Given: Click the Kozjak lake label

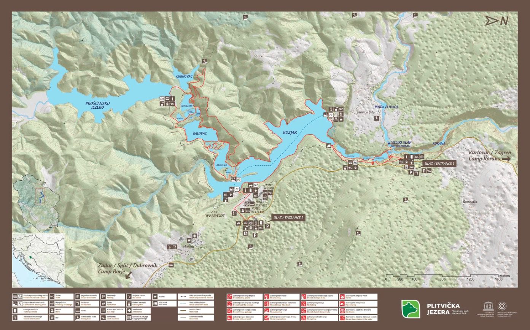Looking at the screenshot, I should [290, 133].
